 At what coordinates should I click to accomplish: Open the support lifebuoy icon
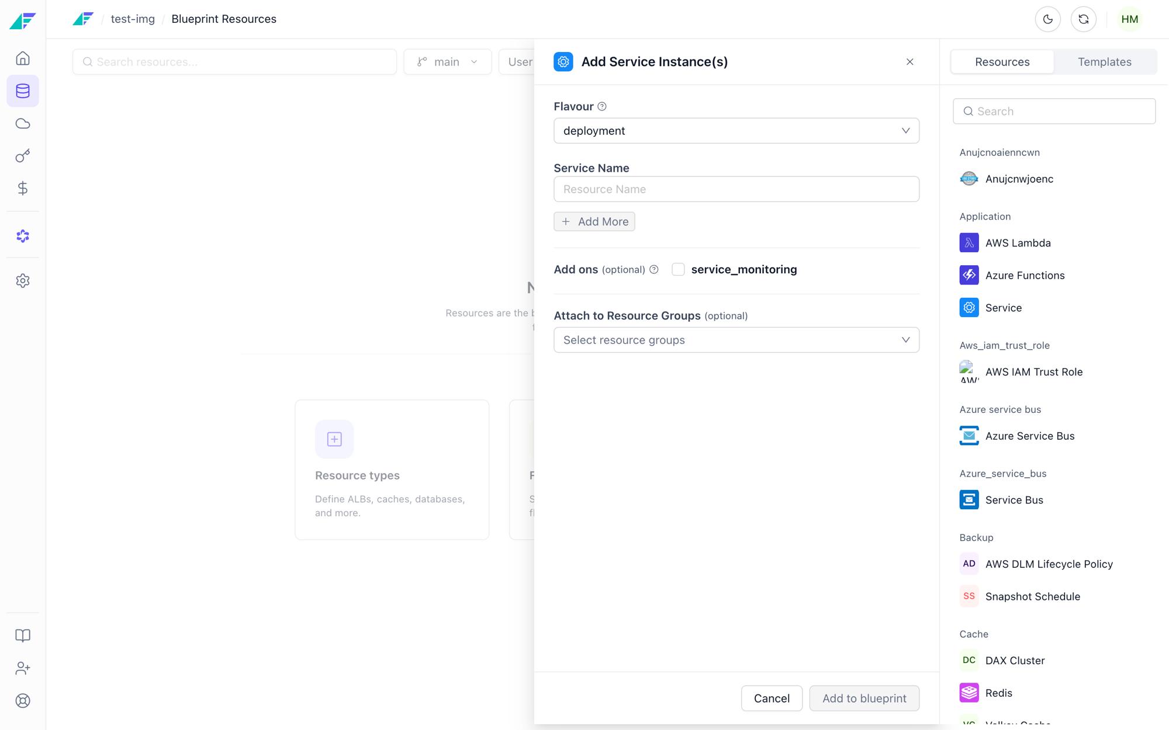(x=23, y=700)
